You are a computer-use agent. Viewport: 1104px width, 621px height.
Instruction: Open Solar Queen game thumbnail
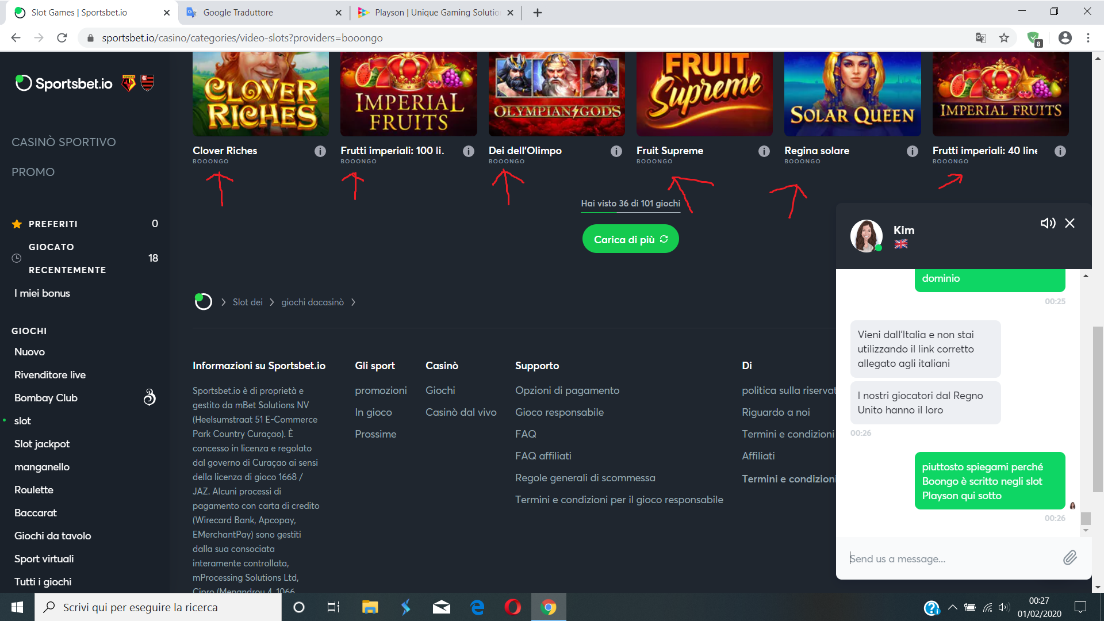(x=852, y=94)
